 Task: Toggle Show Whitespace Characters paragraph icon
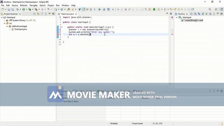(94, 9)
